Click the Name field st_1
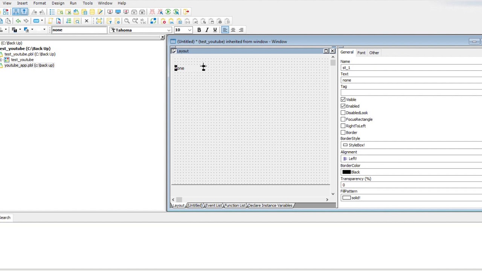The image size is (482, 271). [x=411, y=68]
